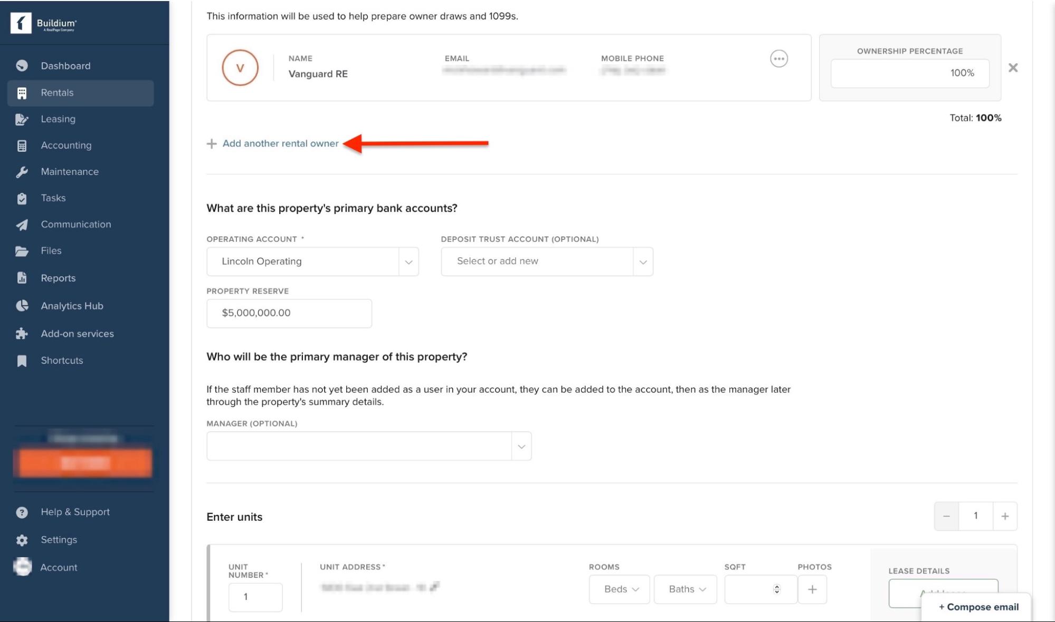Expand the Operating Account dropdown

tap(408, 262)
